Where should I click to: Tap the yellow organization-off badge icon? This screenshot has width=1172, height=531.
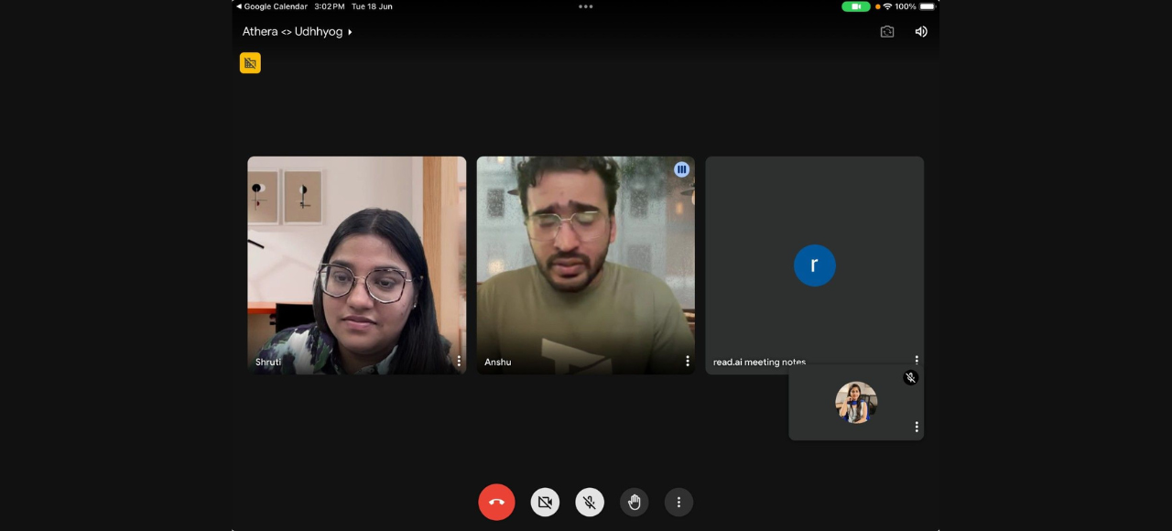point(250,63)
